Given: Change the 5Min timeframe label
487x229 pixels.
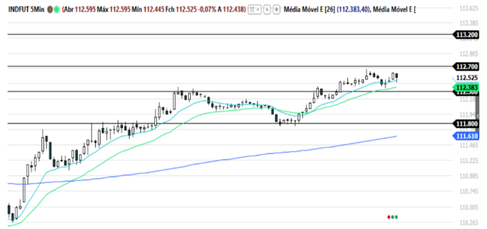Looking at the screenshot, I should 39,10.
